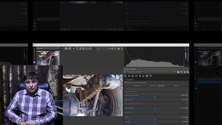Switch to the Transform tools tab
Viewport: 222px width, 125px height.
[143, 76]
